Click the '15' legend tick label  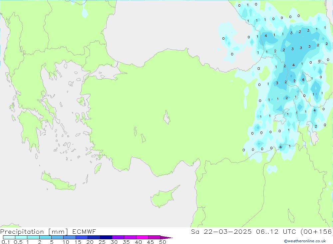coord(78,242)
